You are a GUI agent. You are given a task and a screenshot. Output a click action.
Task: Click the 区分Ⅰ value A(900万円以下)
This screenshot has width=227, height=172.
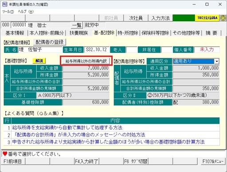pyautogui.click(x=73, y=95)
